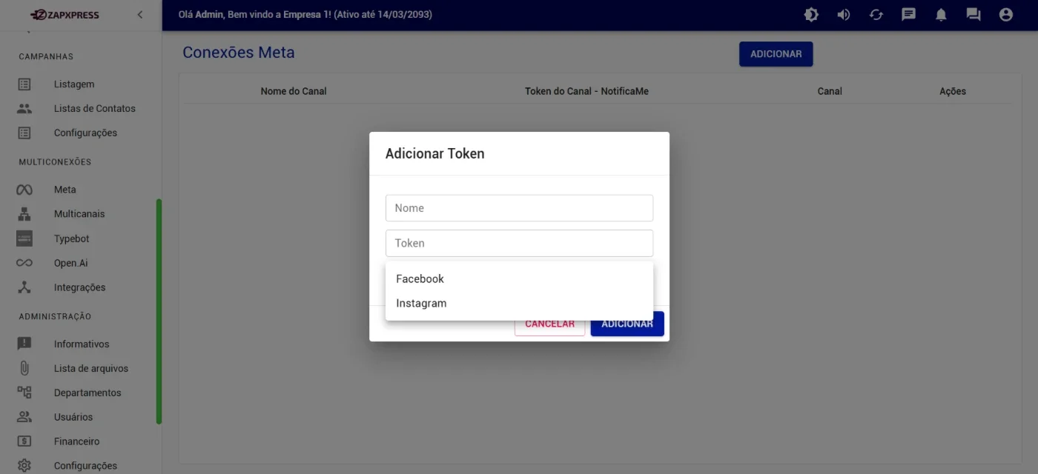This screenshot has height=474, width=1038.
Task: Focus the Nome input field
Action: click(519, 208)
